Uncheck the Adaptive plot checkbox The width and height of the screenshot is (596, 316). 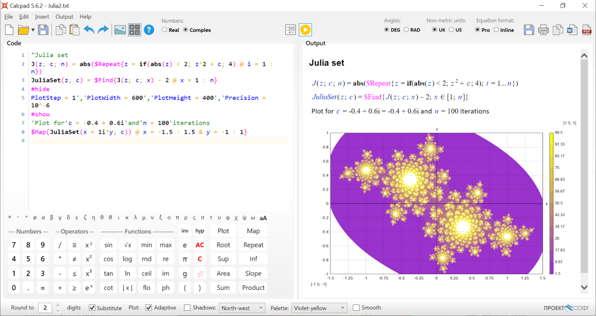click(x=149, y=308)
